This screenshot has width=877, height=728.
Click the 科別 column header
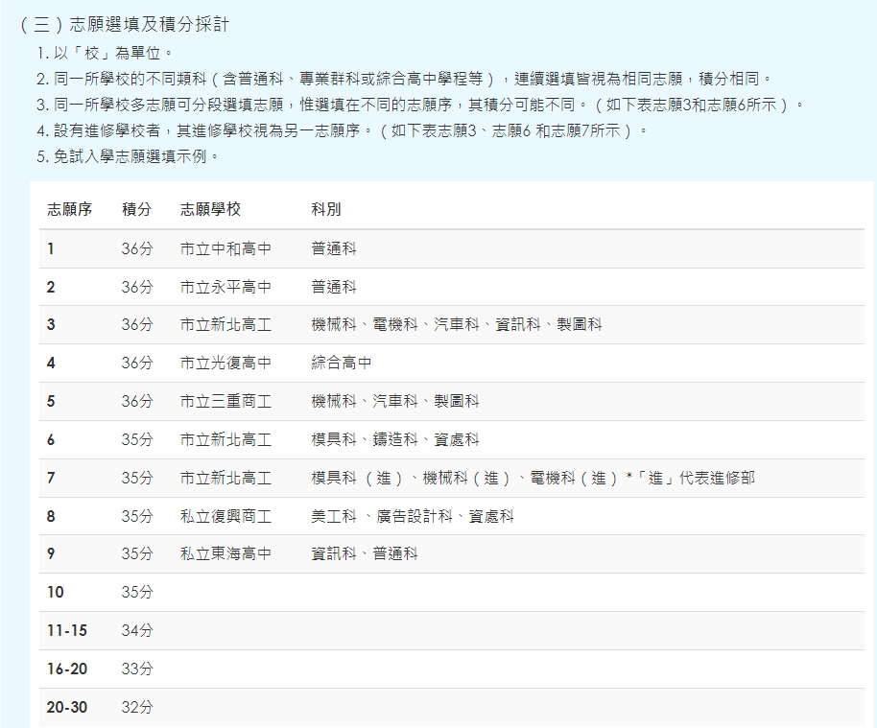coord(326,209)
